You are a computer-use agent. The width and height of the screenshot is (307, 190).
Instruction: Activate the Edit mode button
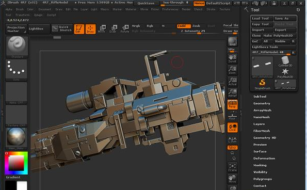(x=79, y=29)
